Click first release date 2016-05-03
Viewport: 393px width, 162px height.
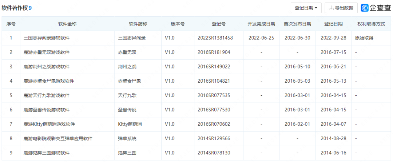pos(298,81)
